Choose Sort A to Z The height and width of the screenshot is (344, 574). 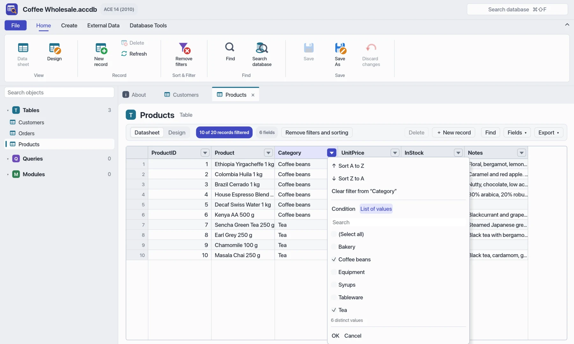(x=398, y=166)
